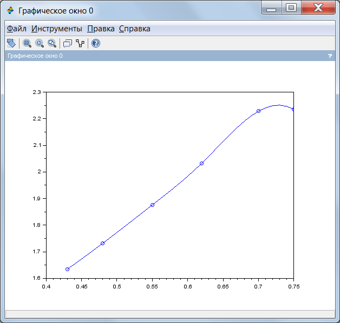Click the small ? on the dock bar
340x323 pixels.
(x=330, y=56)
